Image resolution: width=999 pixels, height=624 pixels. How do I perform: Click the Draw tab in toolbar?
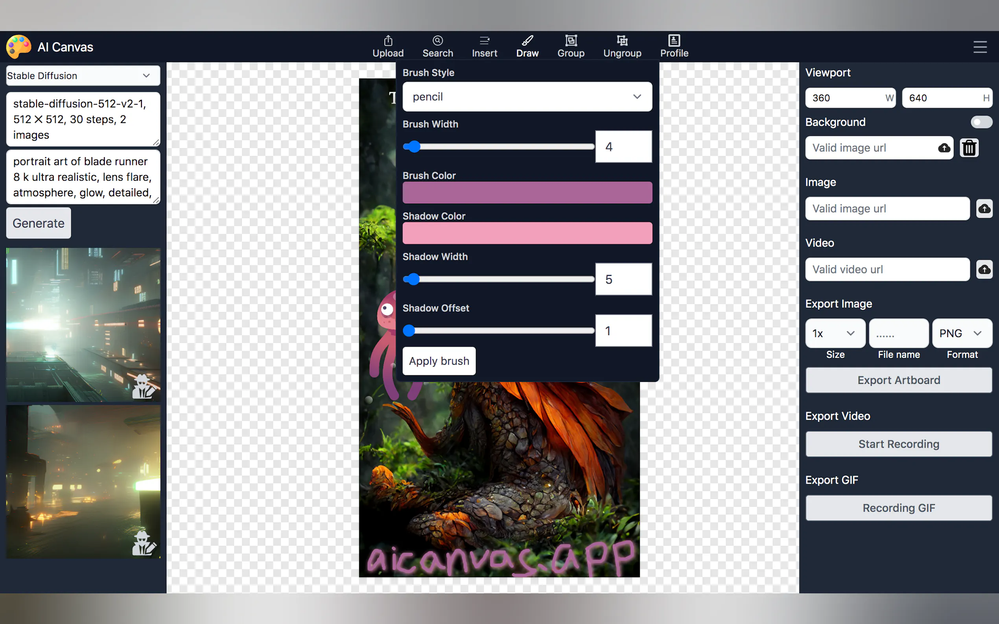click(527, 46)
